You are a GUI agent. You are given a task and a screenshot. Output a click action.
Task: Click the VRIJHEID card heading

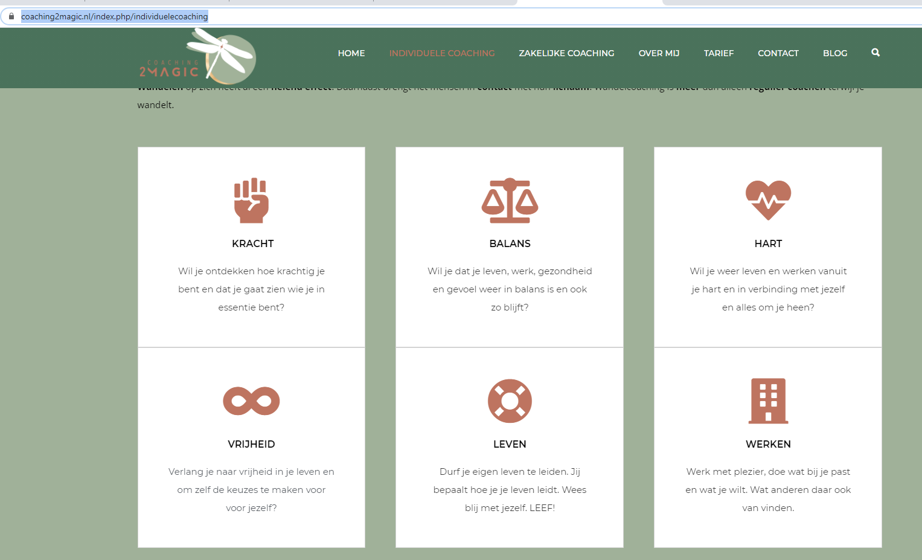(x=251, y=444)
